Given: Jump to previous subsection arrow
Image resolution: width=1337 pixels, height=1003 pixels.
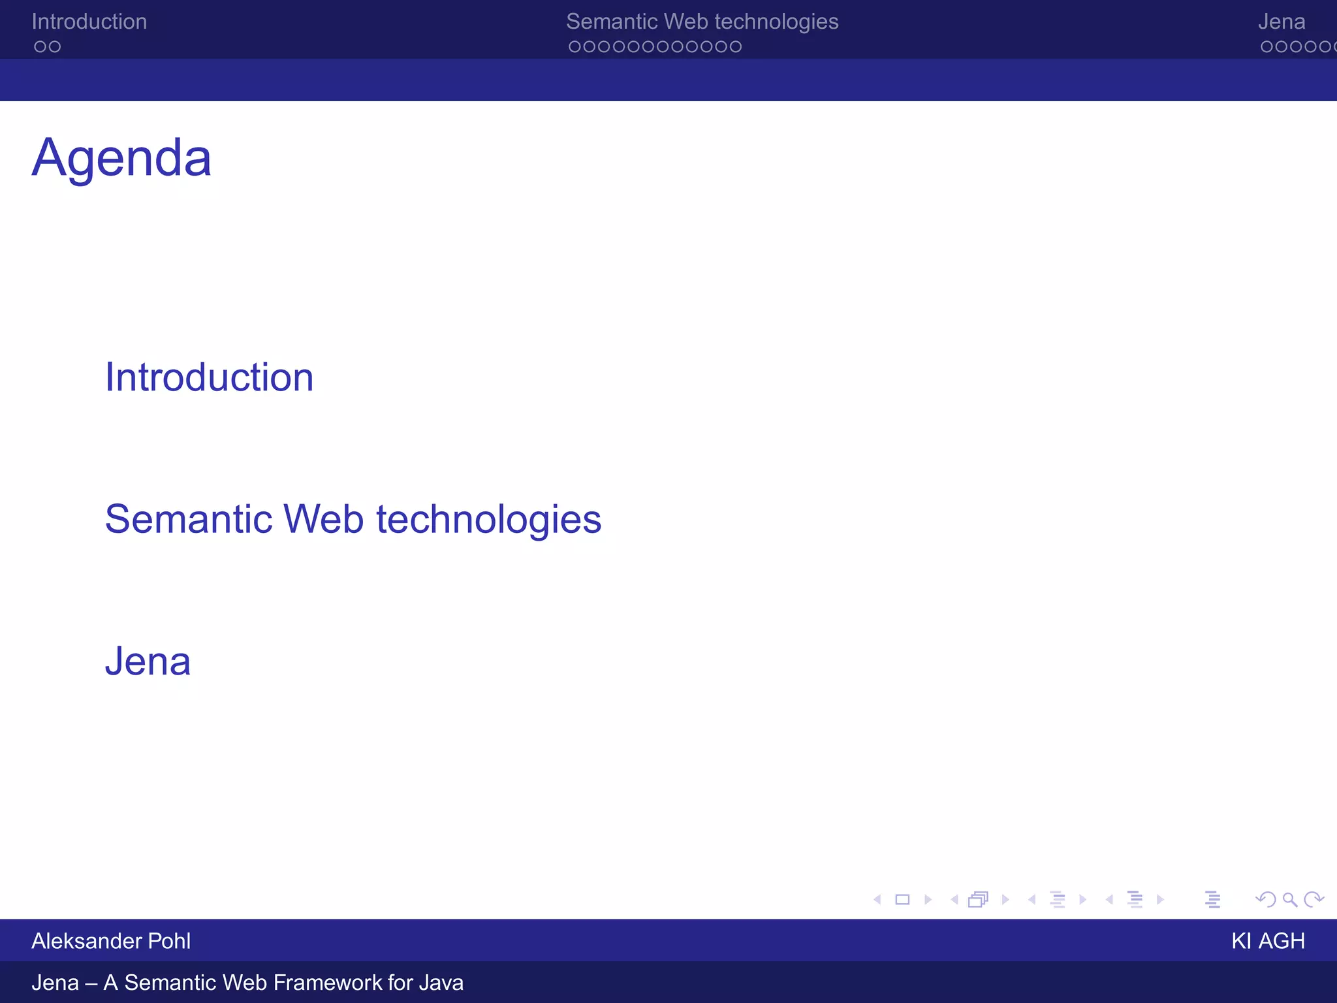Looking at the screenshot, I should coord(1031,900).
